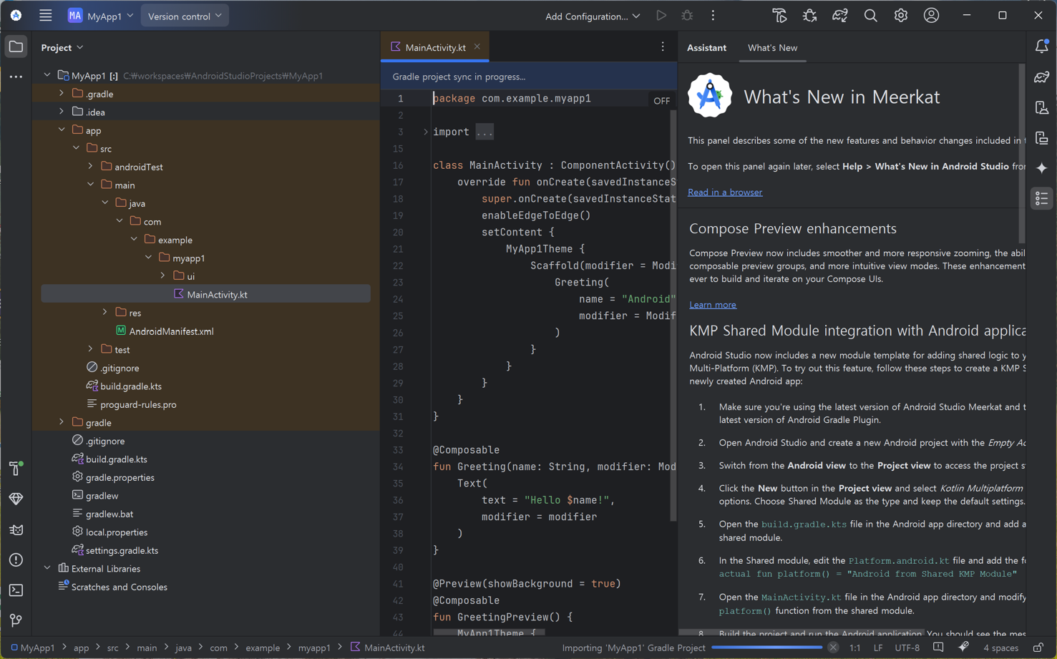Click the editor vertical scrollbar
Viewport: 1057px width, 659px height.
673,315
